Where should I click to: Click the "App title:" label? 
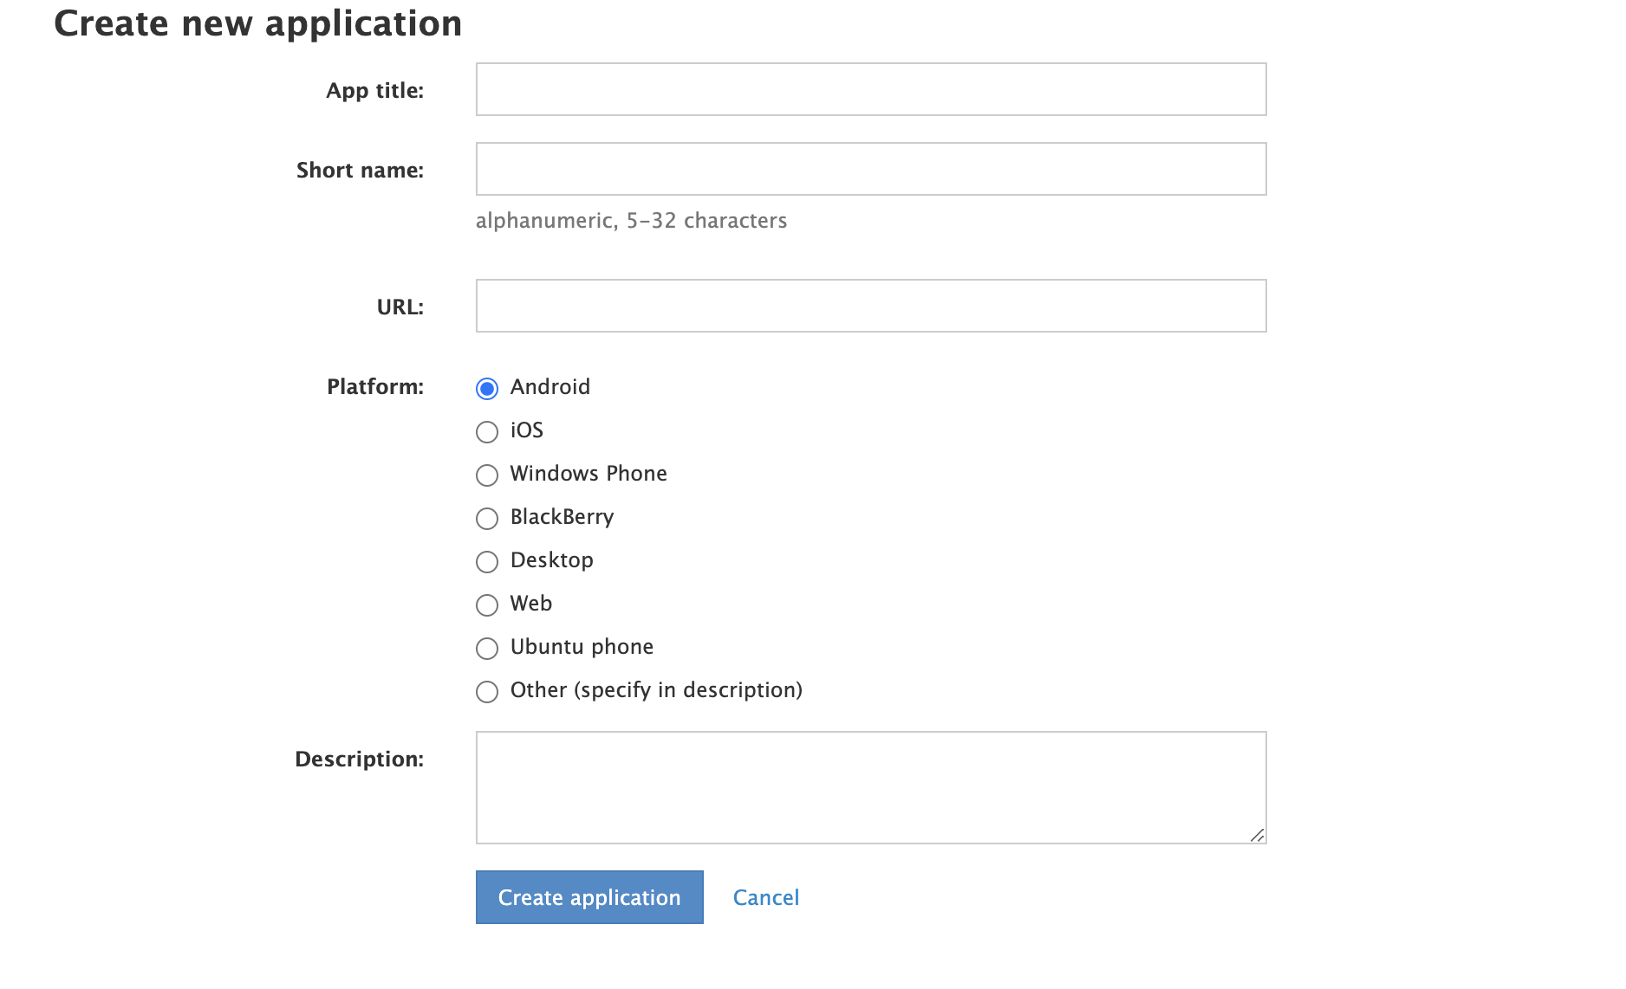pyautogui.click(x=374, y=91)
